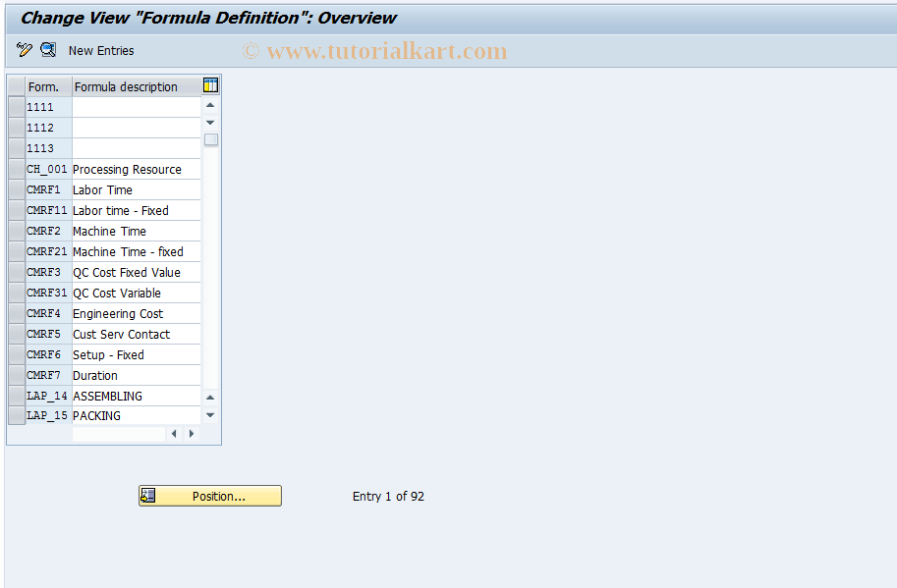Viewport: 897px width, 588px height.
Task: Select row CMRF4 via its row selector
Action: (17, 313)
